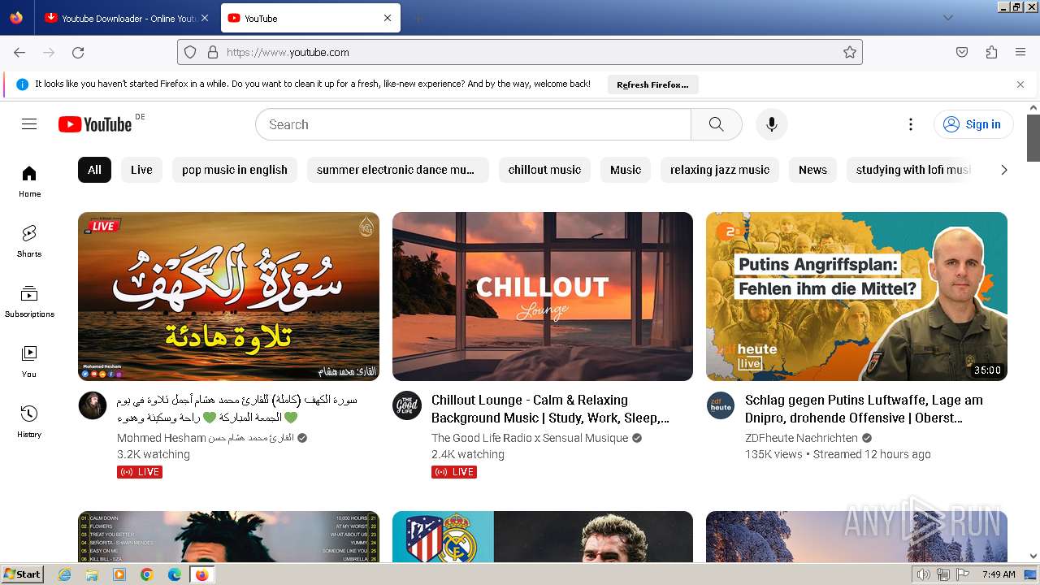This screenshot has height=585, width=1040.
Task: Open YouTube settings three-dot menu
Action: coord(911,124)
